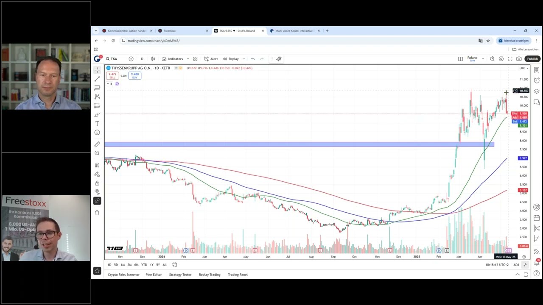Activate the zoom in tool
Viewport: 543px width, 305px height.
pyautogui.click(x=97, y=153)
